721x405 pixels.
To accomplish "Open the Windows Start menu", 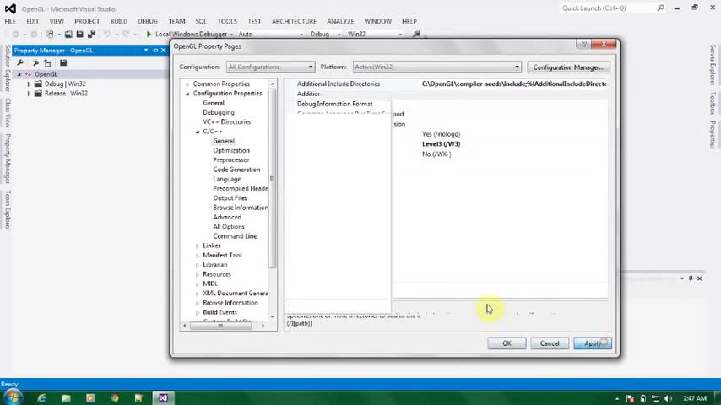I will (x=13, y=397).
